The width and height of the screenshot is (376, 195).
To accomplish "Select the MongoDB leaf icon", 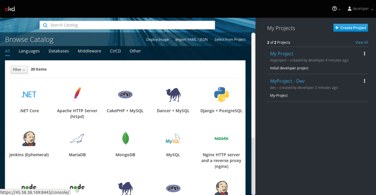I will (126, 139).
